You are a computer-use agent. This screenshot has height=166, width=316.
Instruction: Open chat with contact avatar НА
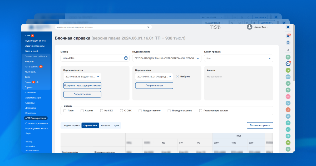(x=288, y=70)
